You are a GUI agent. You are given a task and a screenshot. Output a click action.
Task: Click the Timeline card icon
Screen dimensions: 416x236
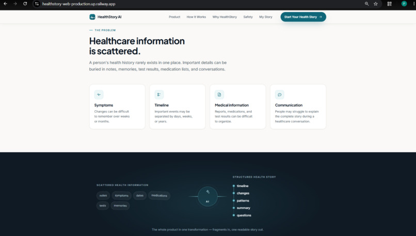click(159, 95)
